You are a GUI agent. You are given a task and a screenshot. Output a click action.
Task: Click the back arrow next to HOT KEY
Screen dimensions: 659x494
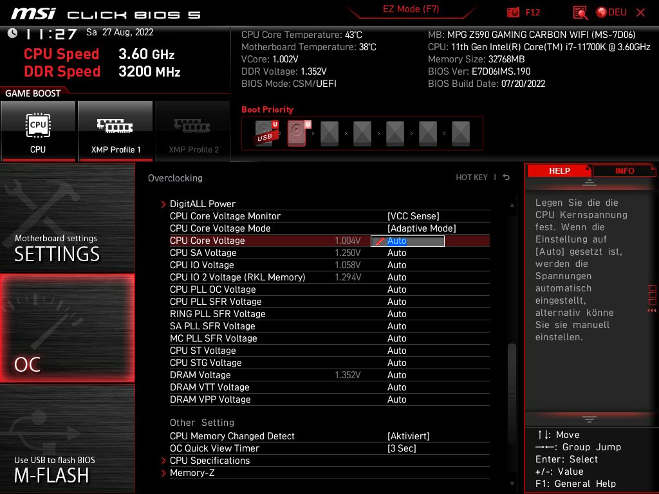point(506,178)
